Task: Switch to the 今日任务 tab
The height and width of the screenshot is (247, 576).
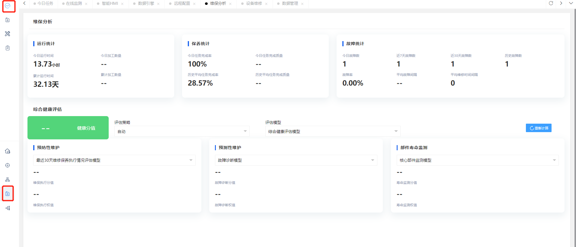Action: click(x=45, y=4)
